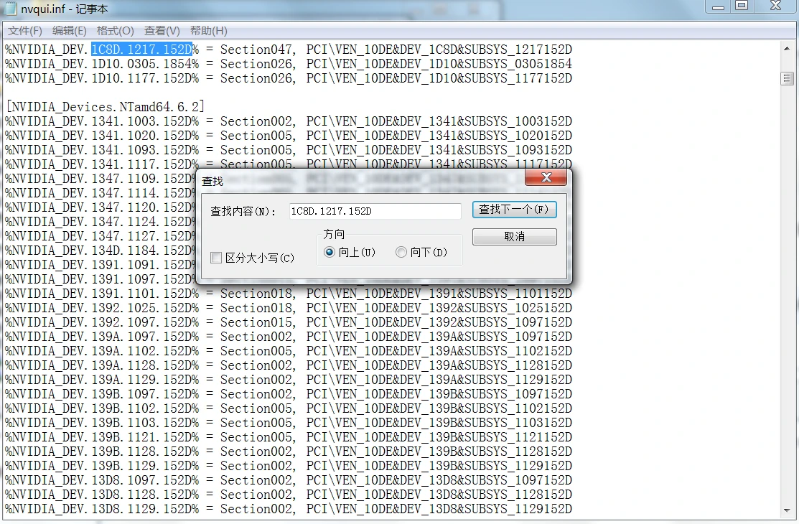
Task: Open the 帮助(H) menu
Action: pyautogui.click(x=208, y=31)
